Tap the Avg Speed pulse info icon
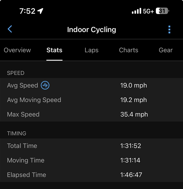 (45, 85)
